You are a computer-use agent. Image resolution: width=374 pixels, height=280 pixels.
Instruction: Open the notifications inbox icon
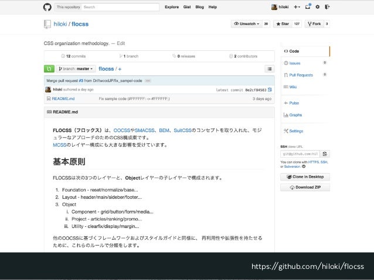tap(308, 6)
